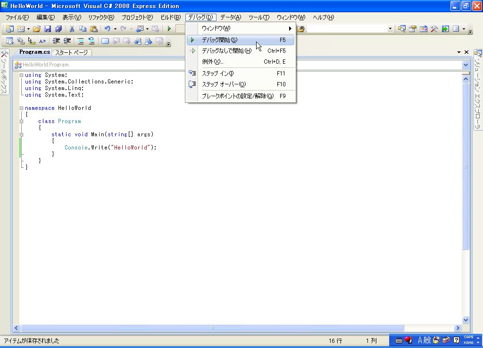Uncomment selected lines icon
The height and width of the screenshot is (348, 483).
92,41
